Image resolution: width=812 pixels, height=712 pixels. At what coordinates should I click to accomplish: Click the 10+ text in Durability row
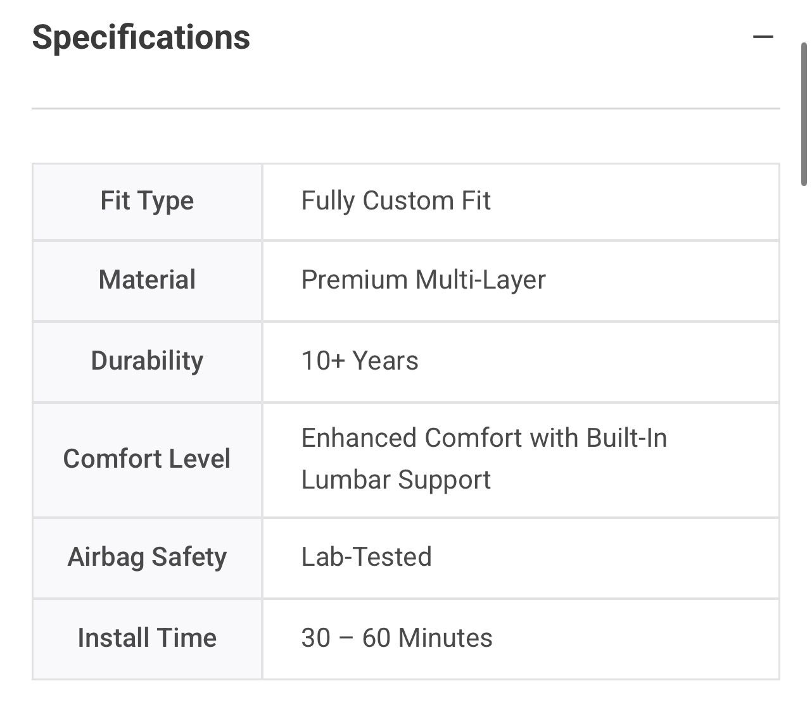(x=323, y=361)
